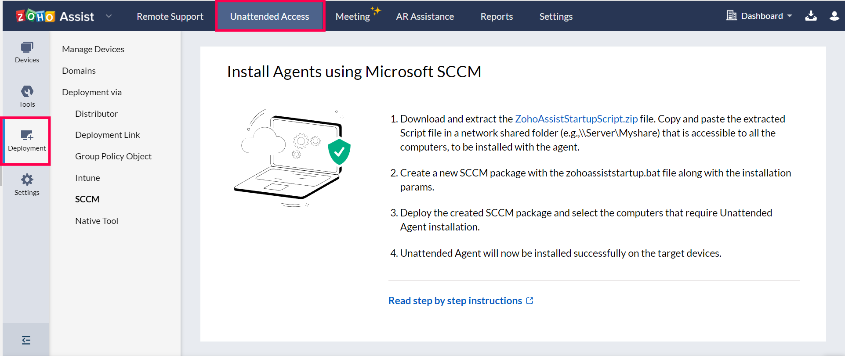Viewport: 845px width, 356px height.
Task: Switch to the Remote Support tab
Action: point(170,16)
